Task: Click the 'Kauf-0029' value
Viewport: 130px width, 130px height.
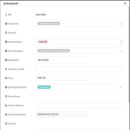Action: 41,15
